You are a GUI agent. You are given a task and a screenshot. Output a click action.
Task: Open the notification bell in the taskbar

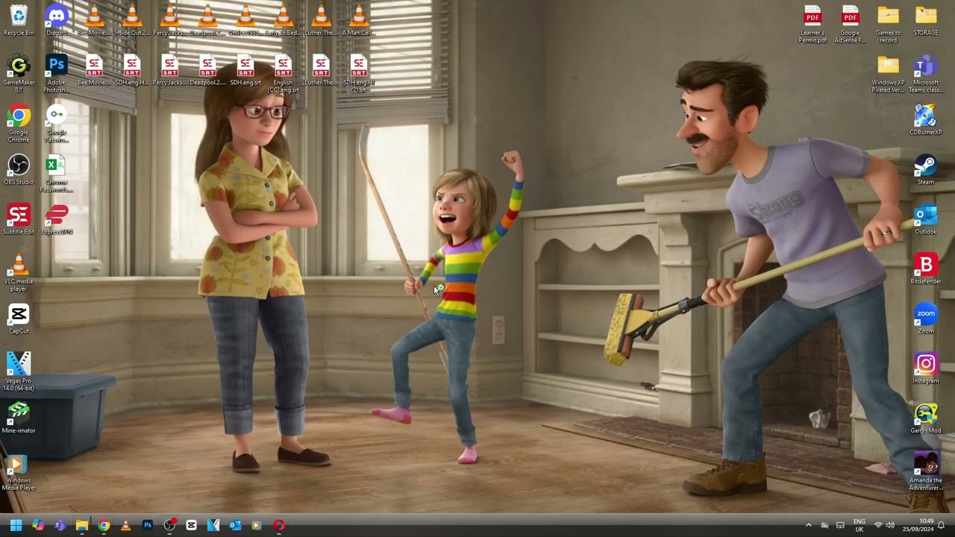click(x=941, y=525)
